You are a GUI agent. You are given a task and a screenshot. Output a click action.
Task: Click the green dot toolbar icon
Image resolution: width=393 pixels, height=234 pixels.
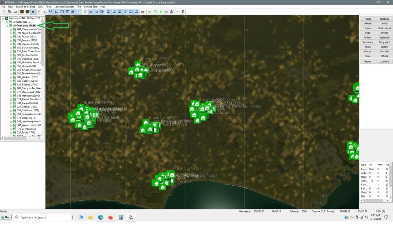161,12
